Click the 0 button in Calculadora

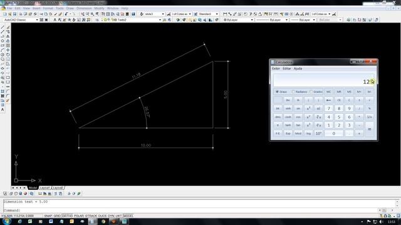pos(334,133)
